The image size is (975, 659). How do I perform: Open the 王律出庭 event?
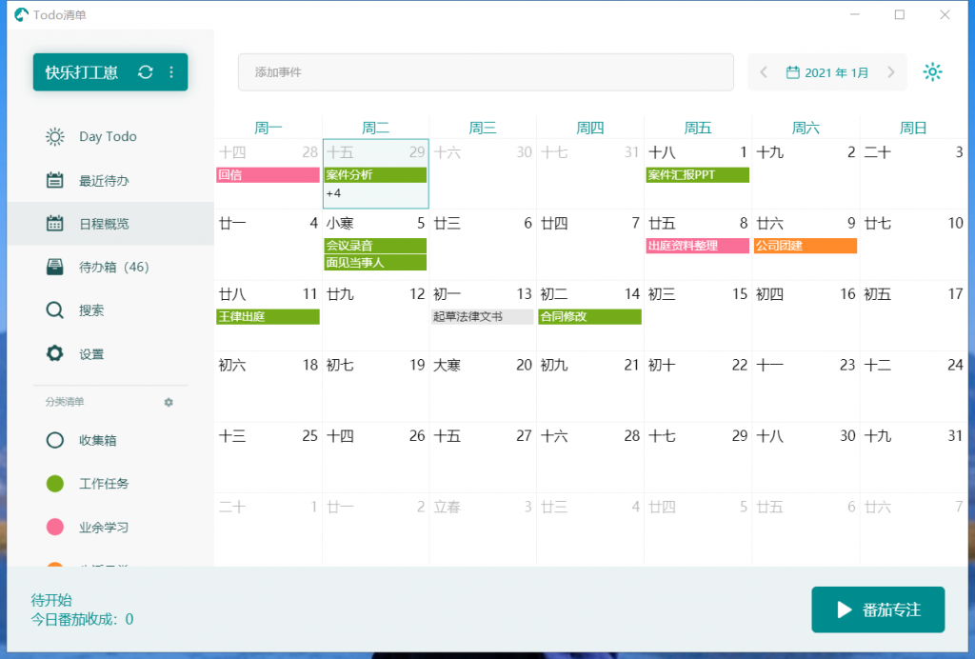pyautogui.click(x=268, y=316)
